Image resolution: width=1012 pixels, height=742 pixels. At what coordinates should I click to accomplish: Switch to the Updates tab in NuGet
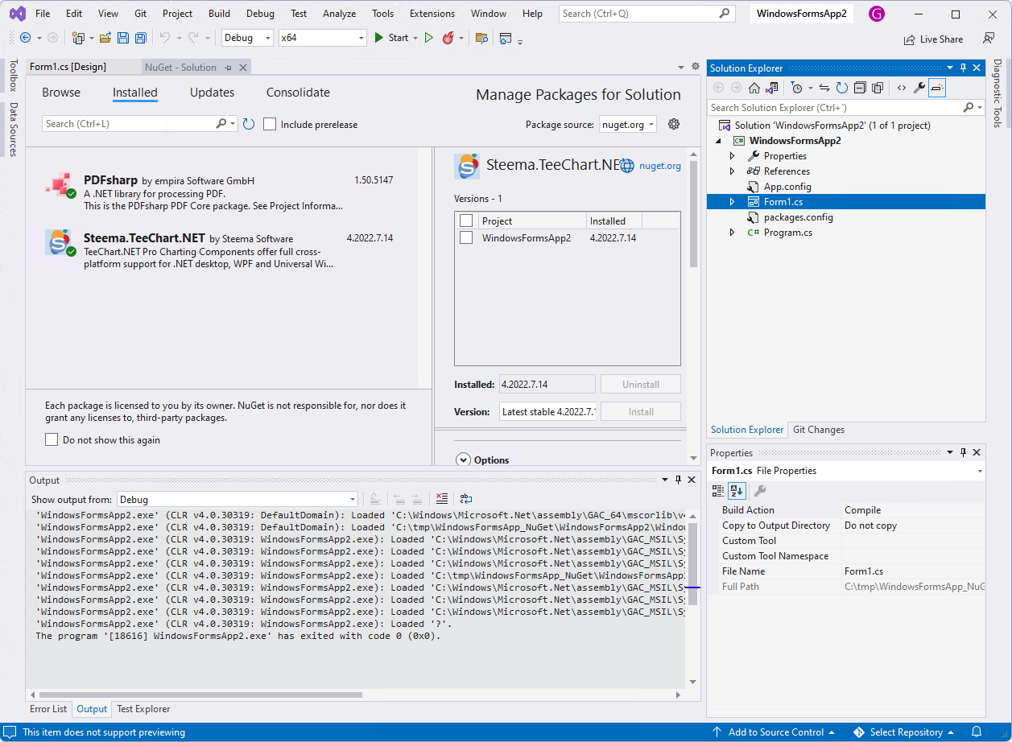click(212, 93)
